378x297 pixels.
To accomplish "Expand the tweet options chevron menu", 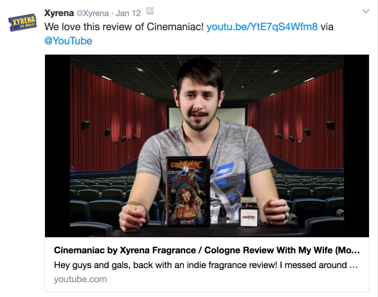I will point(366,12).
